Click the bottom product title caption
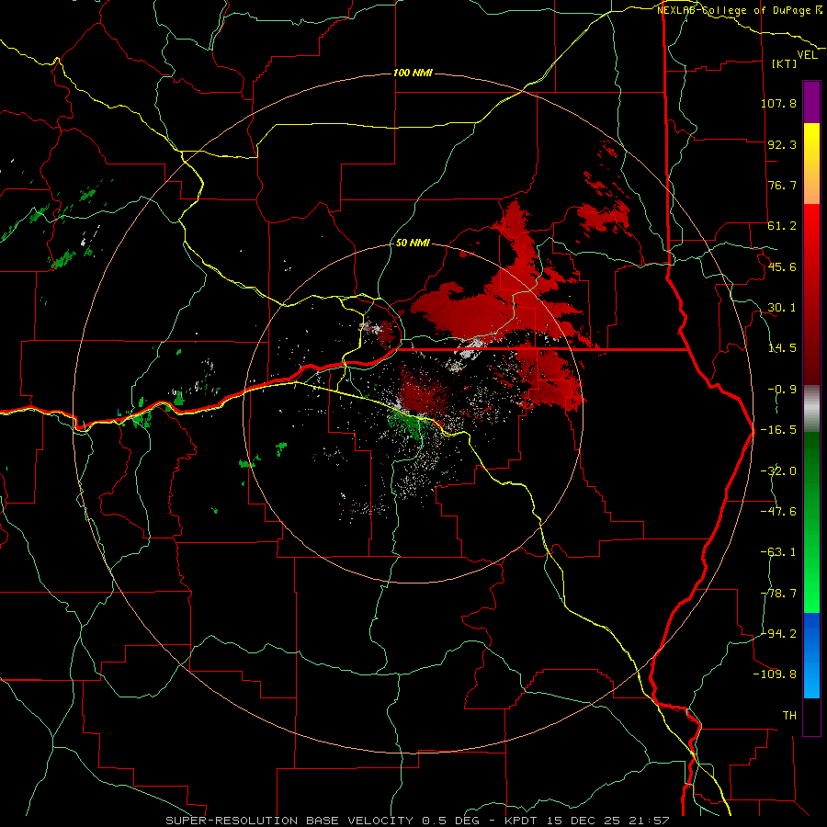 (417, 821)
